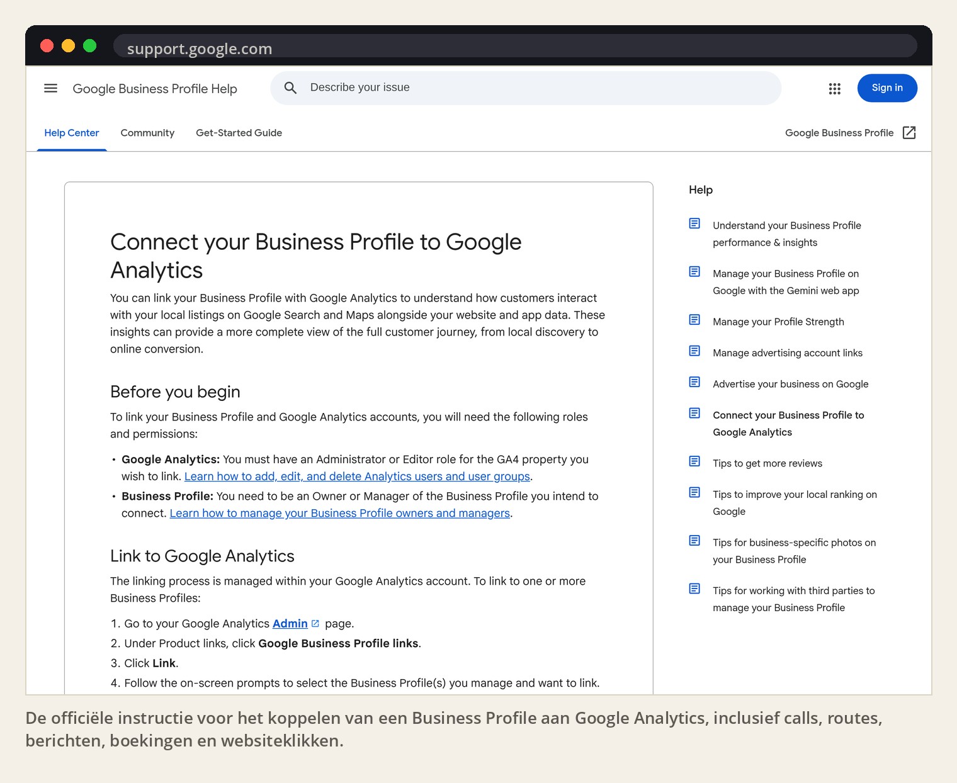Open Tips to improve your local ranking
The width and height of the screenshot is (957, 783).
(x=795, y=503)
